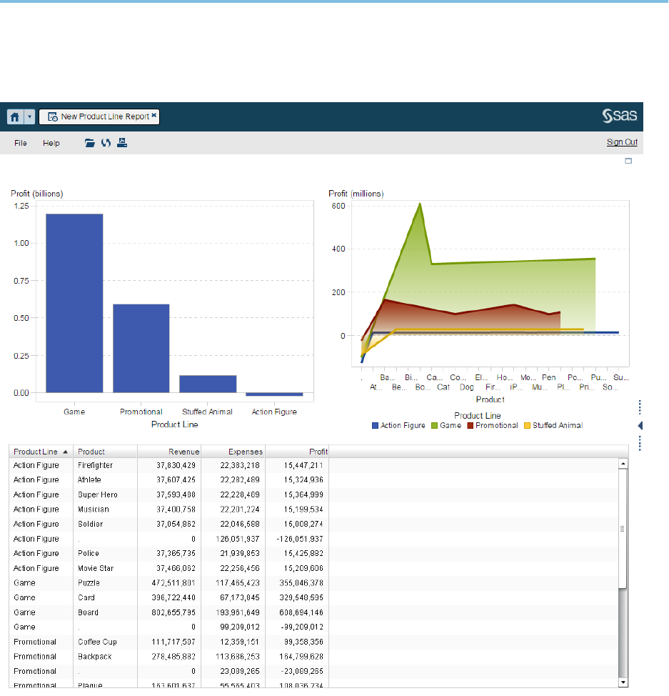Click the open folder toolbar icon
The height and width of the screenshot is (696, 669).
[90, 142]
